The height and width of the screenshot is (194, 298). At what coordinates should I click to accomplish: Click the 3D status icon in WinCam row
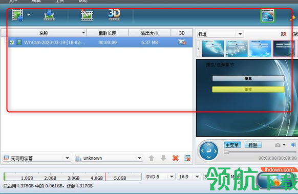point(182,42)
